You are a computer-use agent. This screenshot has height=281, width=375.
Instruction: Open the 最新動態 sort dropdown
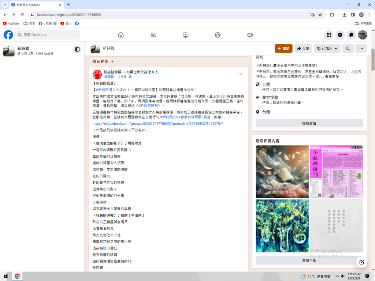[103, 61]
